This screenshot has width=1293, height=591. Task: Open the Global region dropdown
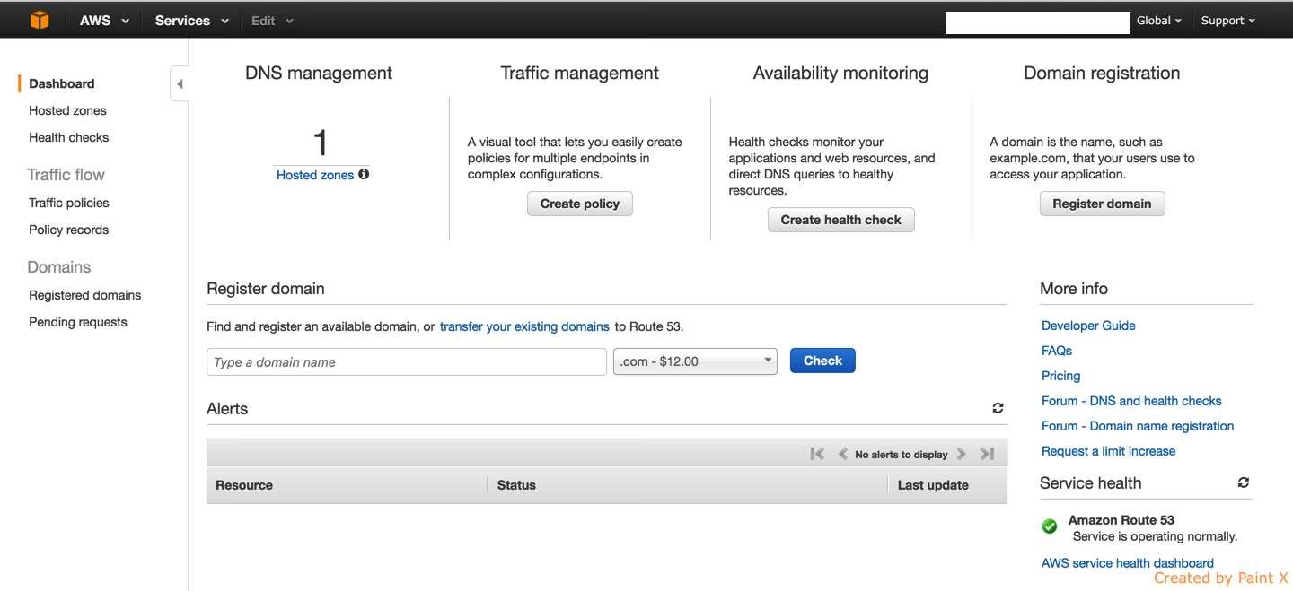pos(1158,20)
